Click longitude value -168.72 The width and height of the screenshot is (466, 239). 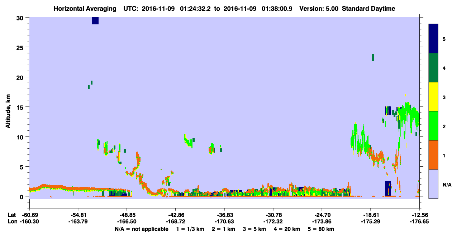coord(176,221)
